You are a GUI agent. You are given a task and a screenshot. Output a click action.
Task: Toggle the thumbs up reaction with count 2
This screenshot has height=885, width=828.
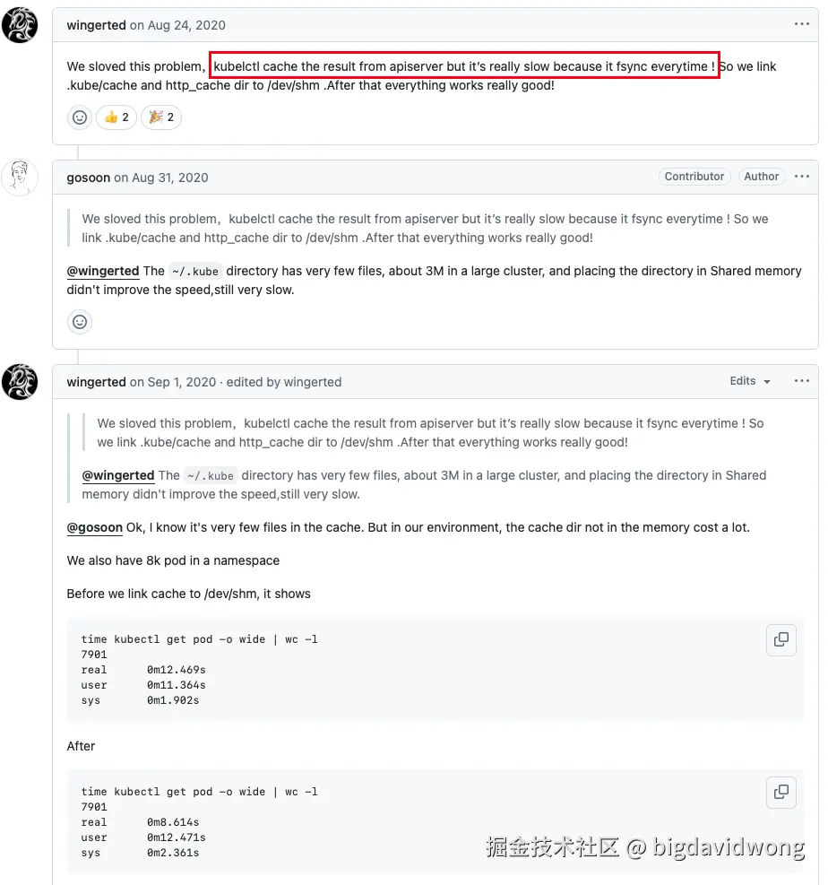tap(116, 117)
